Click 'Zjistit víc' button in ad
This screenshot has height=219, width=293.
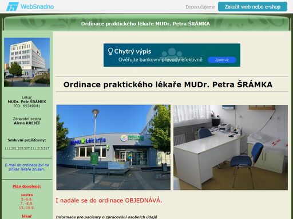click(x=222, y=60)
